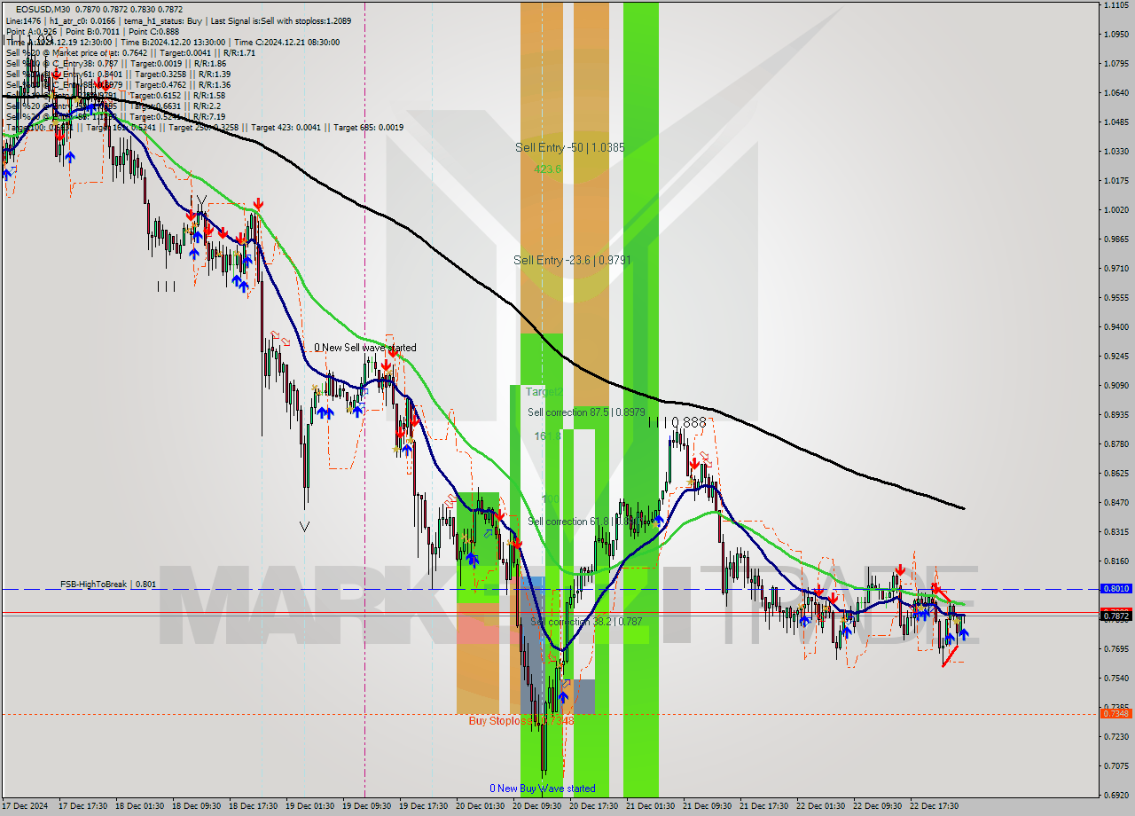Click the Buy Stoploss 0.7348 label
The width and height of the screenshot is (1135, 816).
tap(521, 721)
